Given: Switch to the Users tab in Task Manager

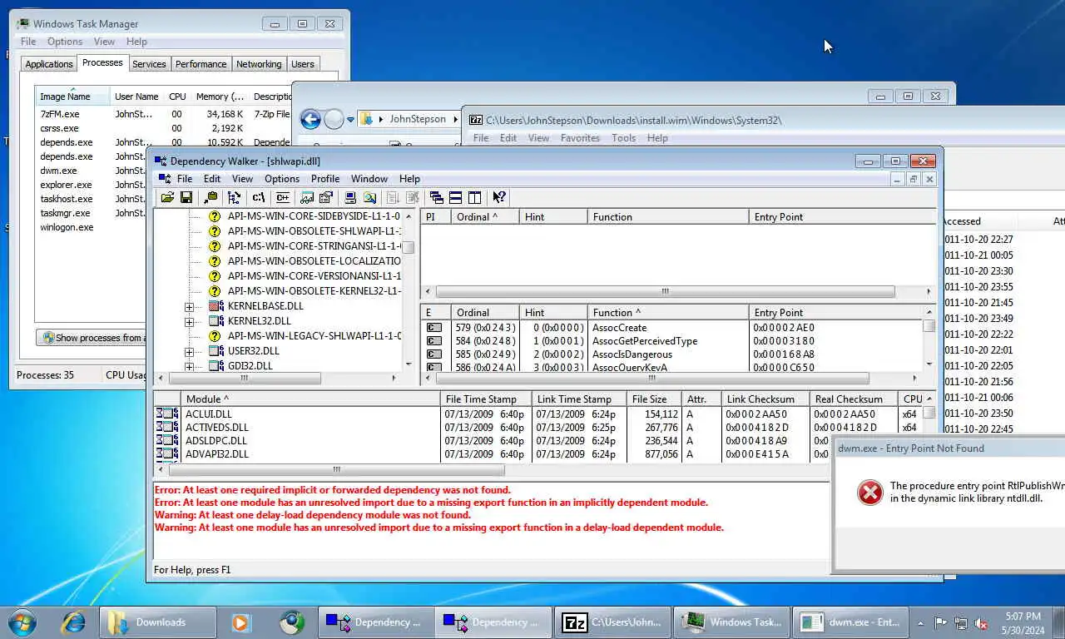Looking at the screenshot, I should 303,64.
